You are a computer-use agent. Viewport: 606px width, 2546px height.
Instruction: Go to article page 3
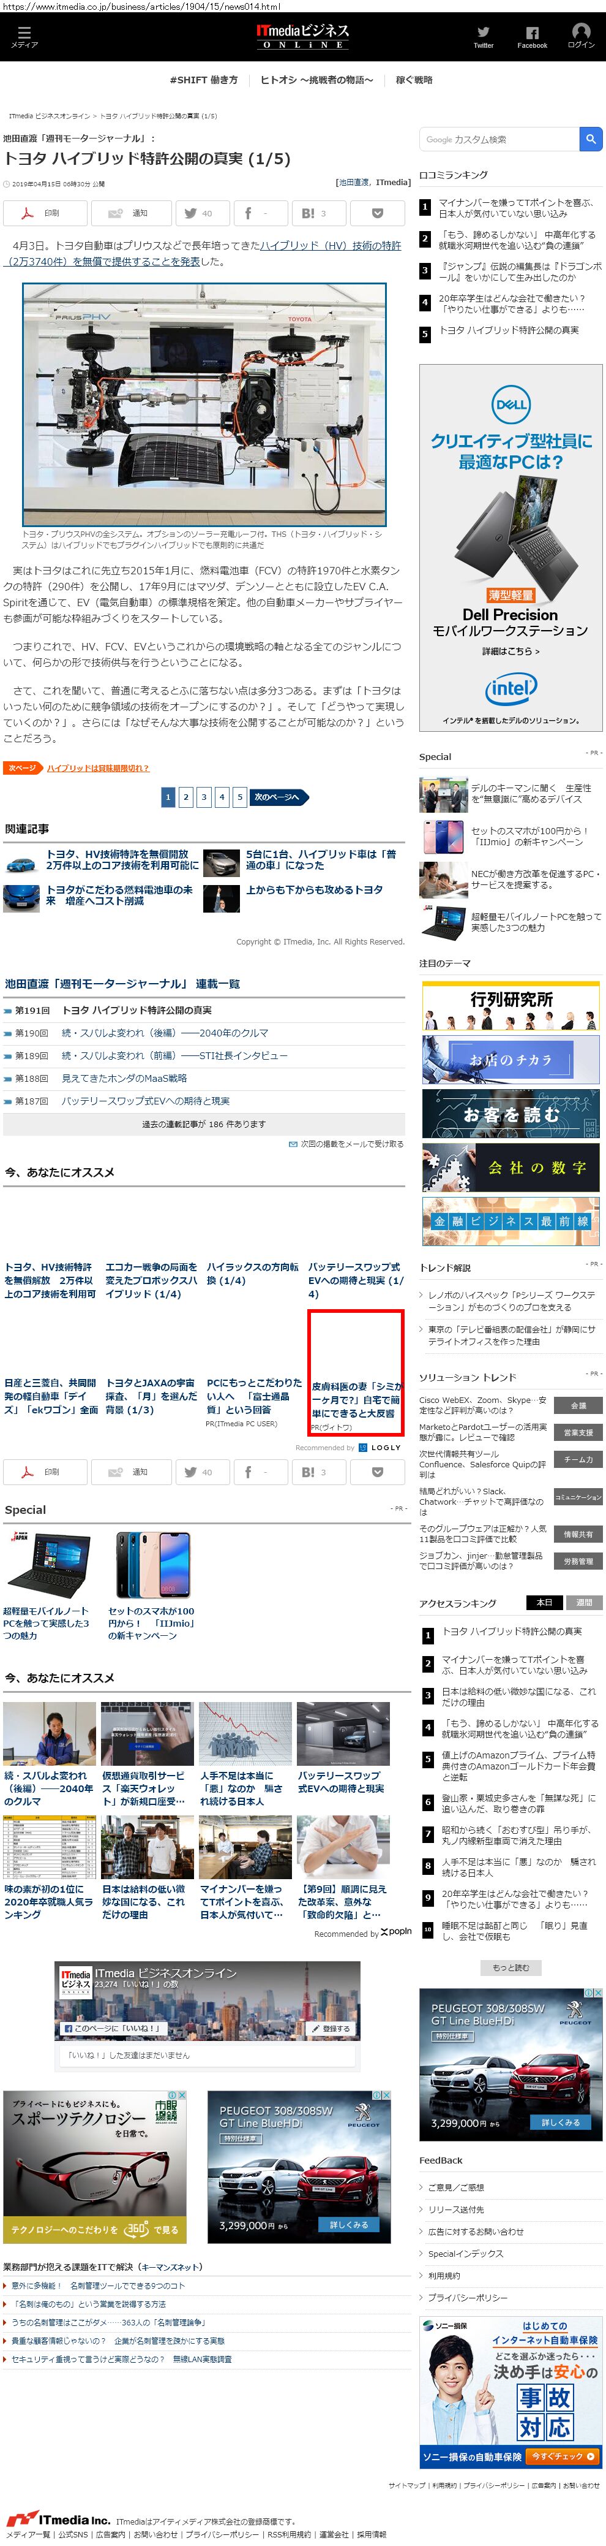tap(203, 797)
